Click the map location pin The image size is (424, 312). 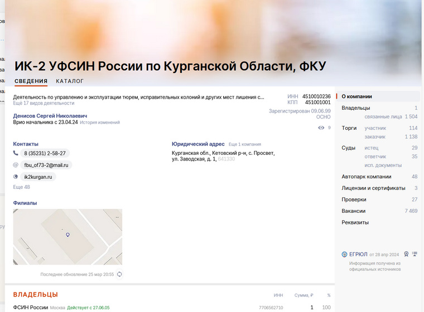pos(68,235)
